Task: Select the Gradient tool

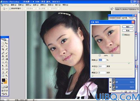Action: [6, 59]
